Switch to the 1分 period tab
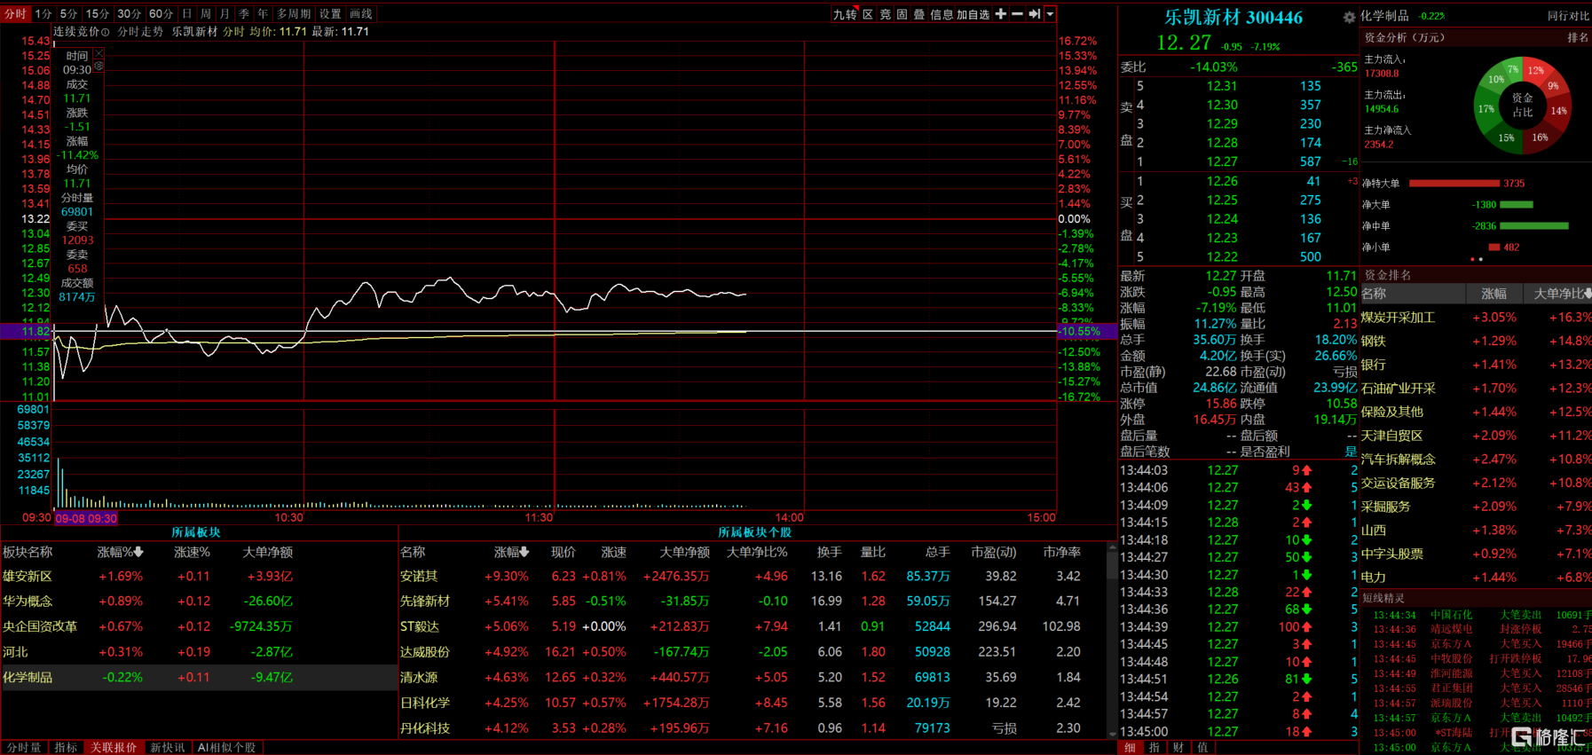 [43, 14]
